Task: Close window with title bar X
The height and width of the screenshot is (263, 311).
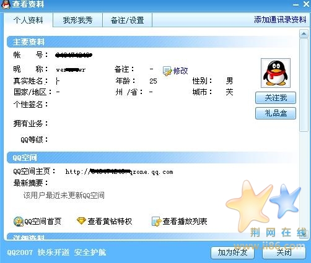Action: [306, 4]
